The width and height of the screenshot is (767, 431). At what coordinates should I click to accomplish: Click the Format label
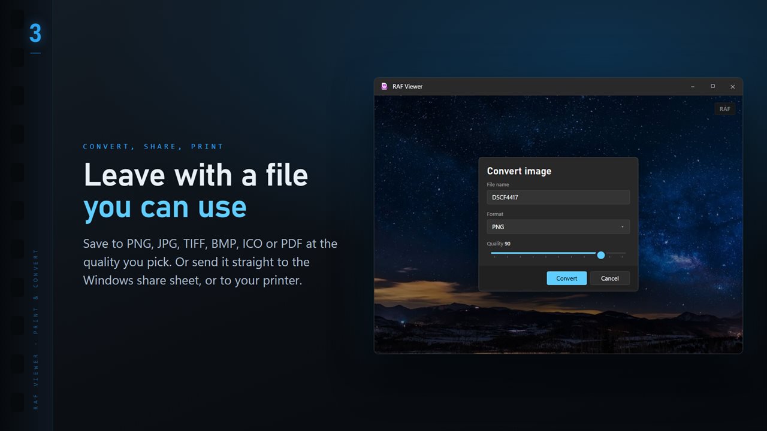tap(495, 214)
